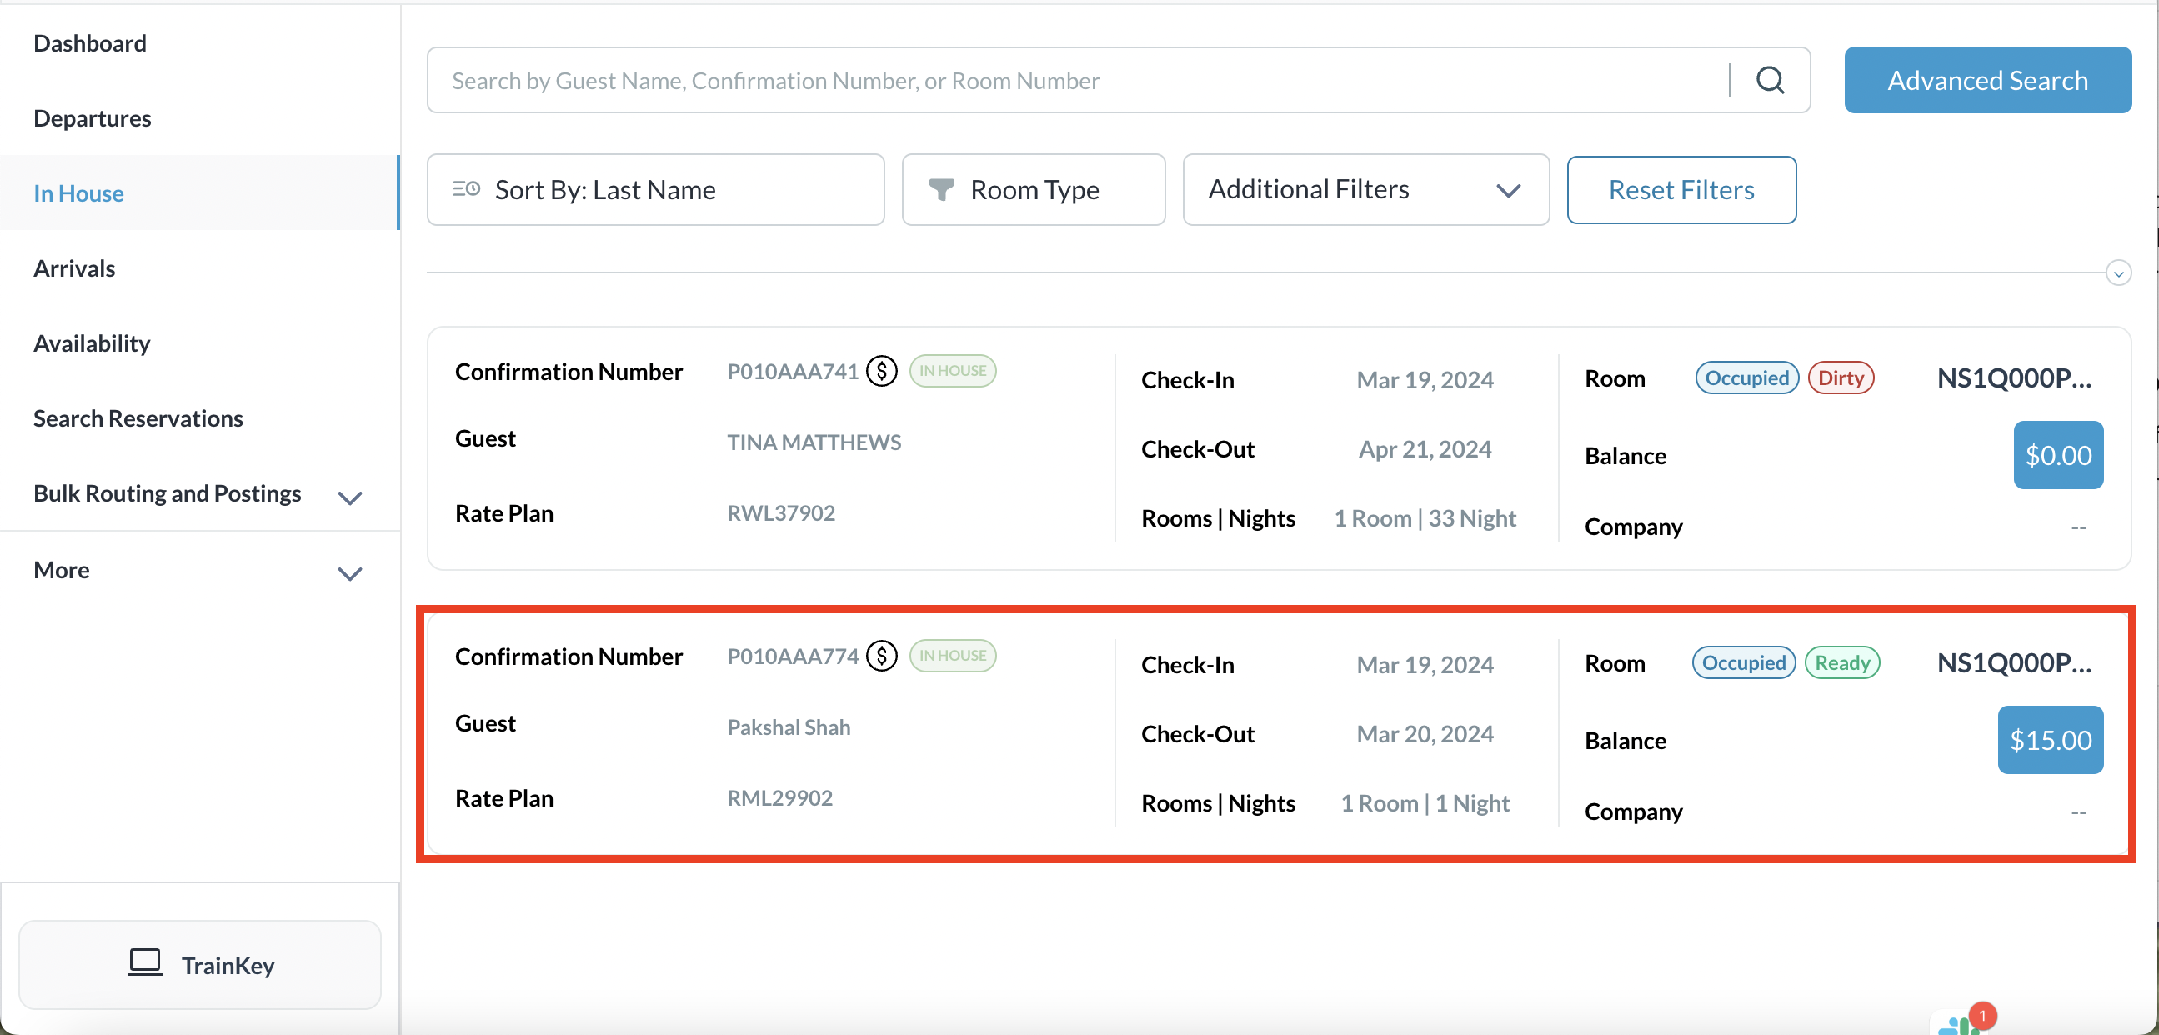Click the sort icon beside Sort By
This screenshot has height=1035, width=2159.
466,189
